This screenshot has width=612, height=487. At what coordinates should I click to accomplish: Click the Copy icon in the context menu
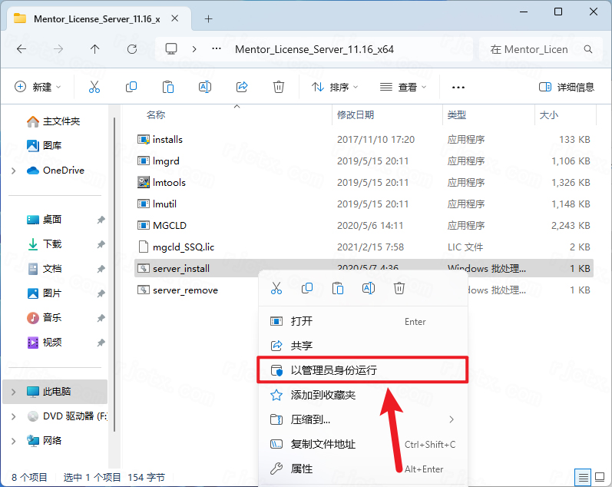[307, 288]
